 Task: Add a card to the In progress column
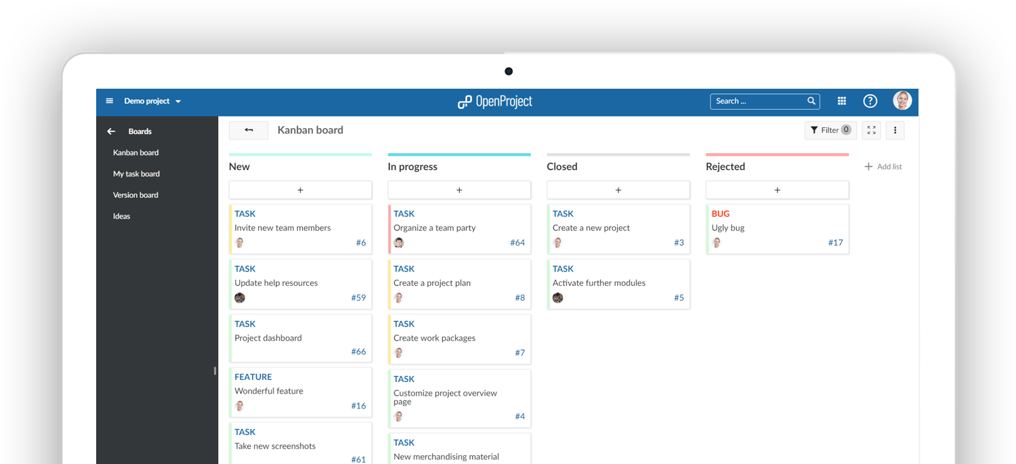pyautogui.click(x=459, y=190)
